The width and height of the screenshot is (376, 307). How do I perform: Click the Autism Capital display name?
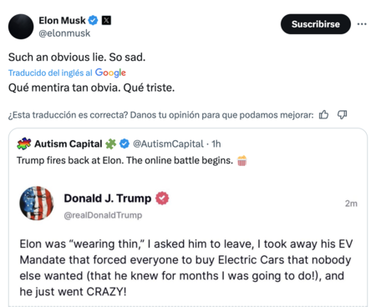click(x=69, y=143)
